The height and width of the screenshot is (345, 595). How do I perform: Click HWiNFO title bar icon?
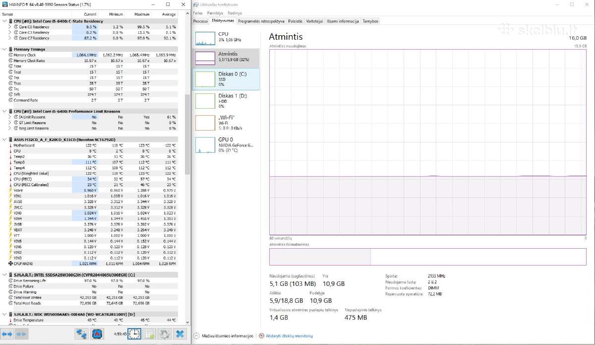(x=4, y=4)
